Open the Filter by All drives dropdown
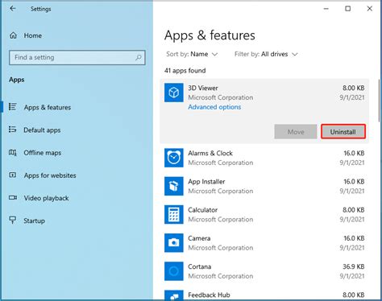 (x=266, y=54)
